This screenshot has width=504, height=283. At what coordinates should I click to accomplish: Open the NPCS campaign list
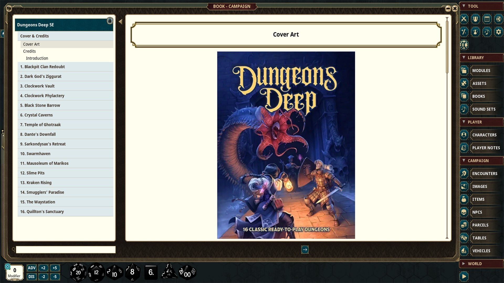pos(477,212)
